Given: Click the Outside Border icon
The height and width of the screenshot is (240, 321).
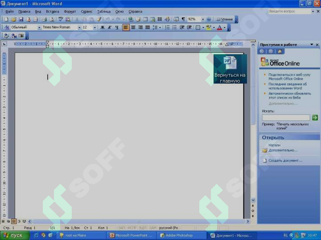Looking at the screenshot, I should pos(198,28).
